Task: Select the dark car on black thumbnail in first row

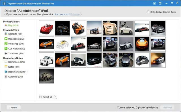Action: (x=63, y=28)
